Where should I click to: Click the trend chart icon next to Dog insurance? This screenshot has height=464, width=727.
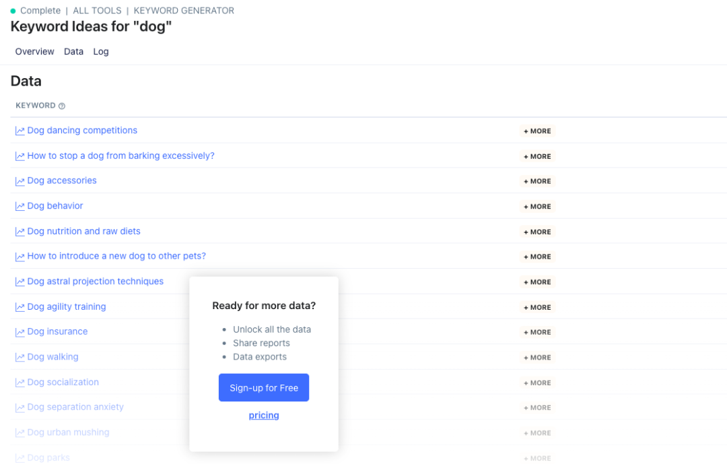pyautogui.click(x=20, y=332)
